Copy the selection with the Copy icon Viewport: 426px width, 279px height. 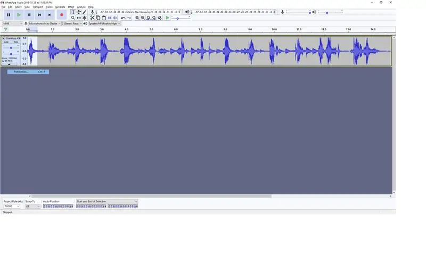pos(98,18)
